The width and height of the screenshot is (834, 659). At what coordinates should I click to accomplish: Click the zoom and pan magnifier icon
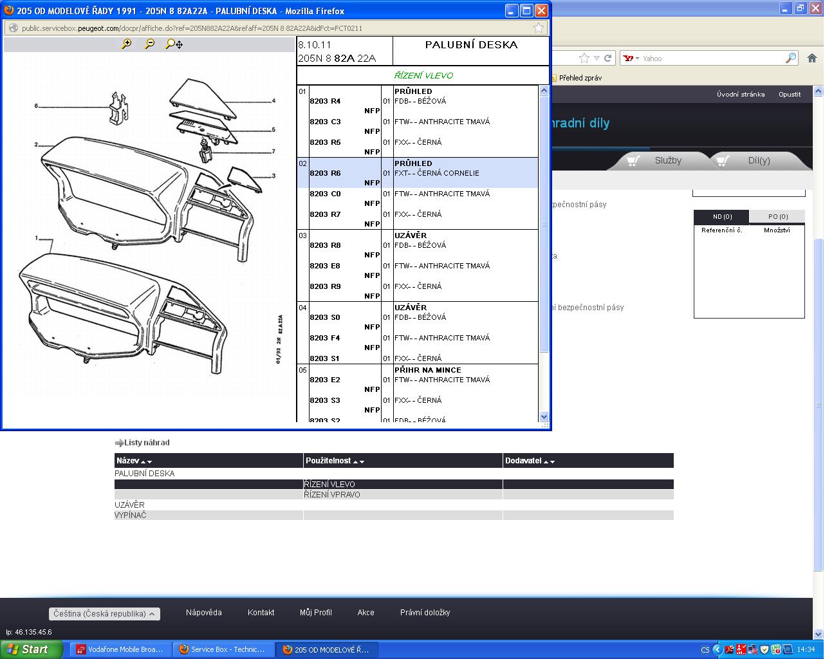tap(174, 44)
